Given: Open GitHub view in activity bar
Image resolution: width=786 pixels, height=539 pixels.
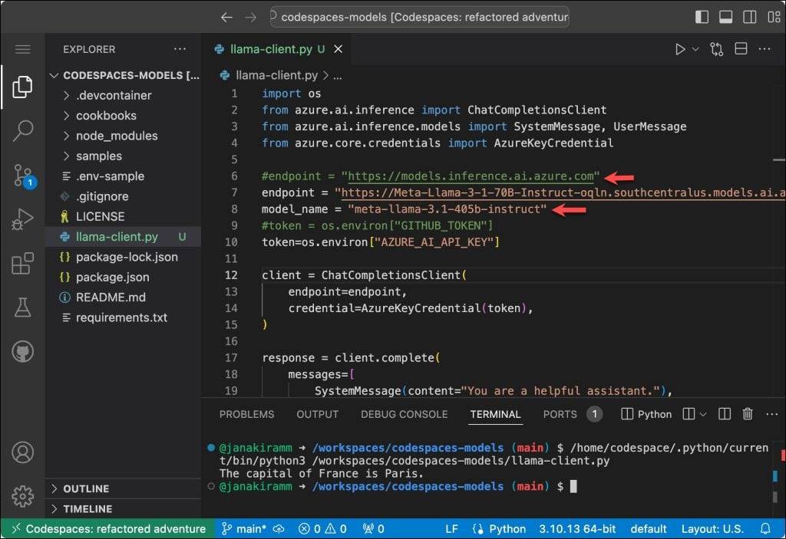Looking at the screenshot, I should 22,353.
